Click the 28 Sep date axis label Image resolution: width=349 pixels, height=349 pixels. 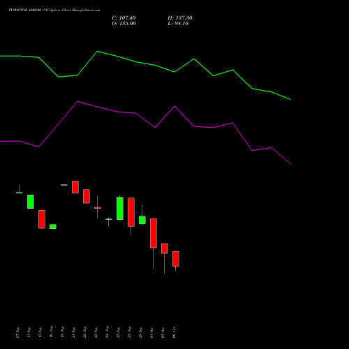tap(130, 332)
